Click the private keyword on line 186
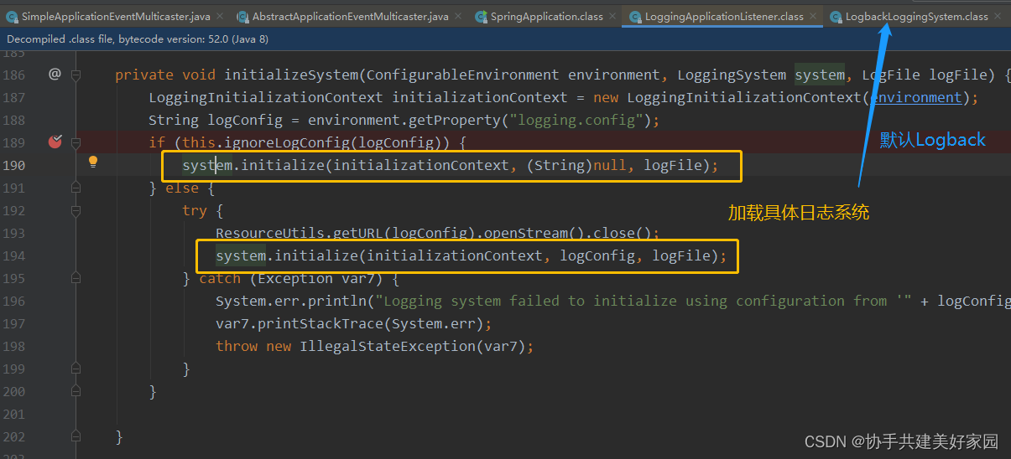Screen dimensions: 1011x459 coord(144,75)
